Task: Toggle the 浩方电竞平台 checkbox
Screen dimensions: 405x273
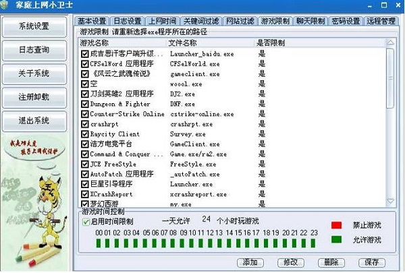Action: [x=85, y=144]
